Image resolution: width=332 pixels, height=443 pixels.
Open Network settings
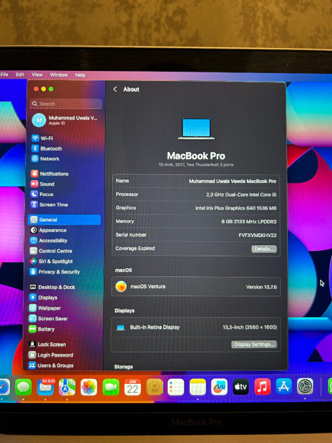pyautogui.click(x=45, y=159)
